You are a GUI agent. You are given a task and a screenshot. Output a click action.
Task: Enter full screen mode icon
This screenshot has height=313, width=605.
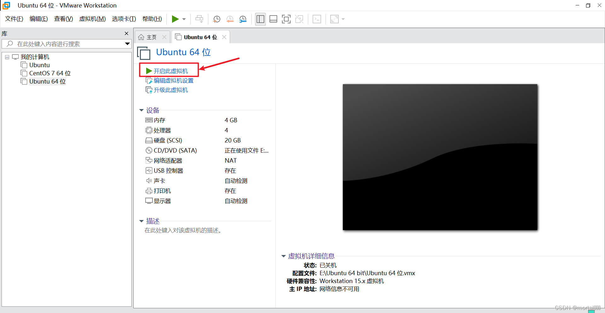click(286, 19)
